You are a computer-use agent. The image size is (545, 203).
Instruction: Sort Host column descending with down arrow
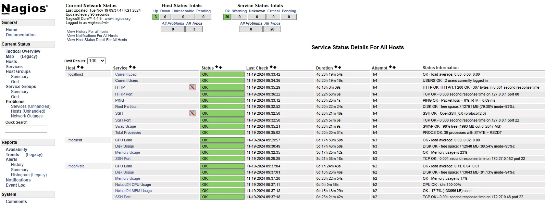[x=82, y=67]
